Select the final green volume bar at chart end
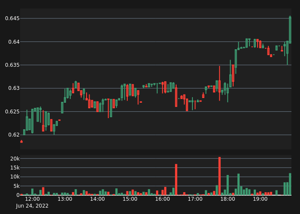The height and width of the screenshot is (214, 300). [290, 184]
